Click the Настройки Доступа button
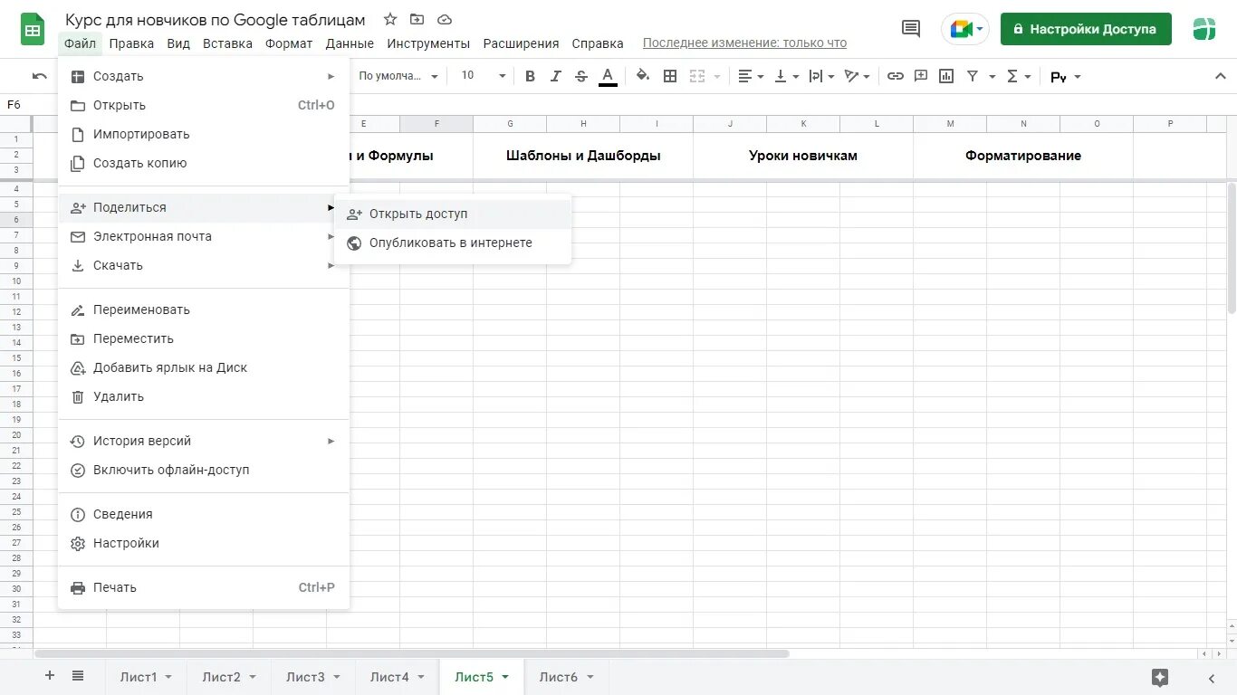 tap(1086, 29)
